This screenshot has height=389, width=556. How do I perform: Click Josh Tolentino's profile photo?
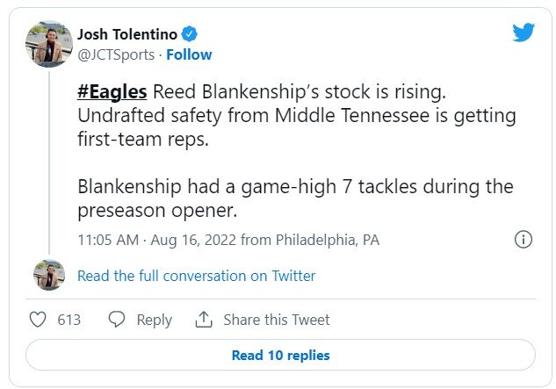click(x=48, y=44)
